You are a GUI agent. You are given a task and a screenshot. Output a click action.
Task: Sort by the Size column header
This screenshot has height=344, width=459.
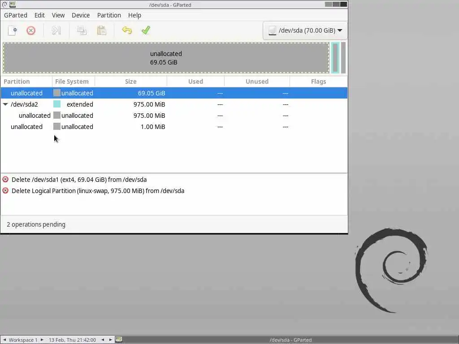(x=131, y=82)
